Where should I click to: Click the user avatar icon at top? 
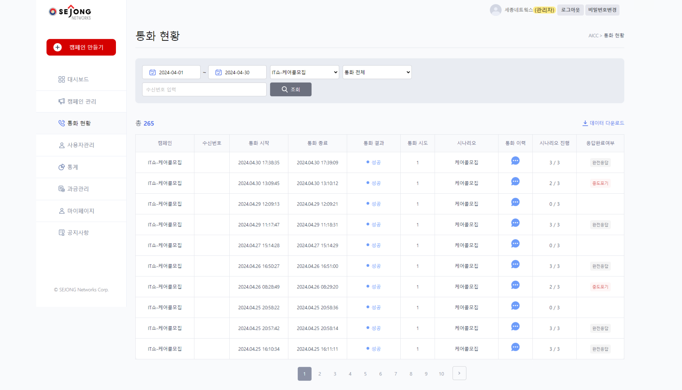tap(495, 10)
